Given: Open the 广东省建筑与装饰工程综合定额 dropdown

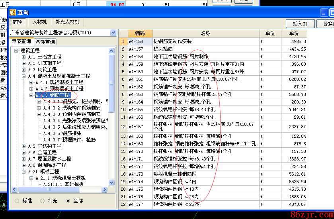Looking at the screenshot, I should coord(113,33).
